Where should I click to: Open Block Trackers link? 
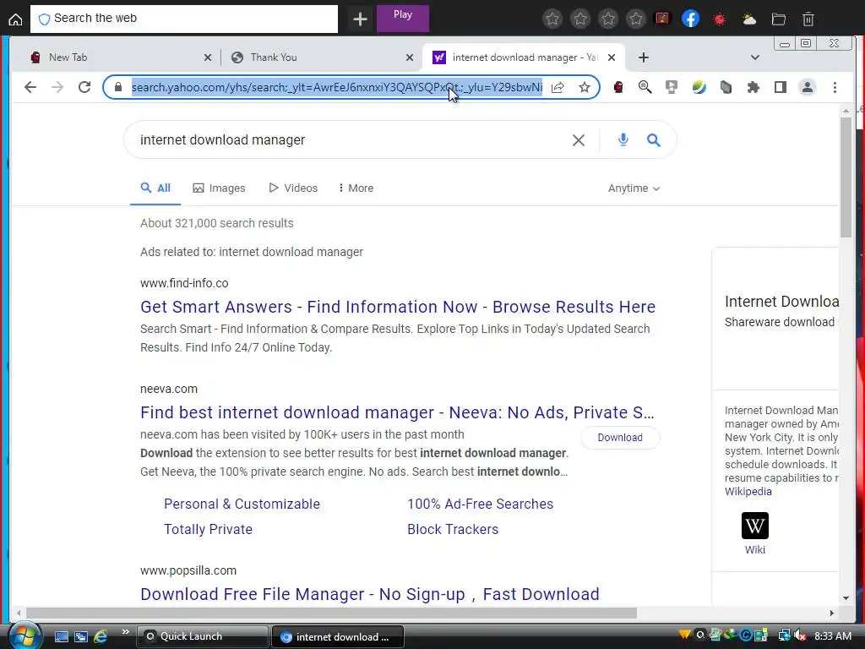453,529
